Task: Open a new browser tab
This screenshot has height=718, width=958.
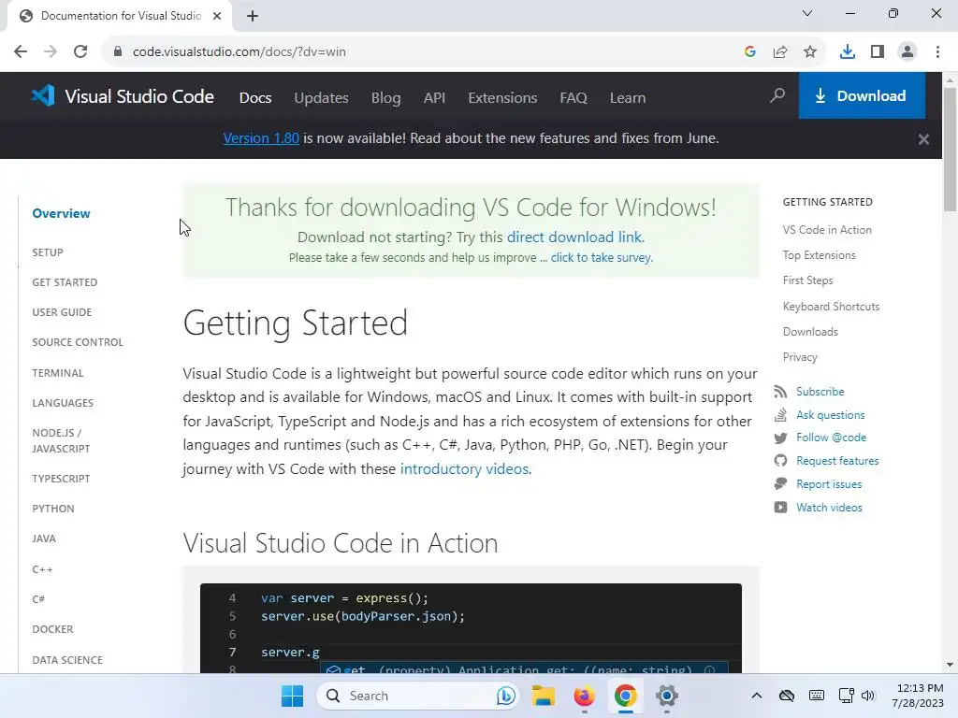Action: [253, 16]
